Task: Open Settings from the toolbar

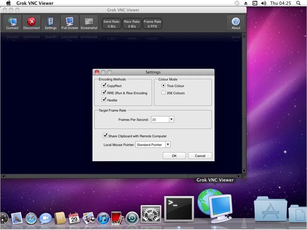Action: (51, 23)
